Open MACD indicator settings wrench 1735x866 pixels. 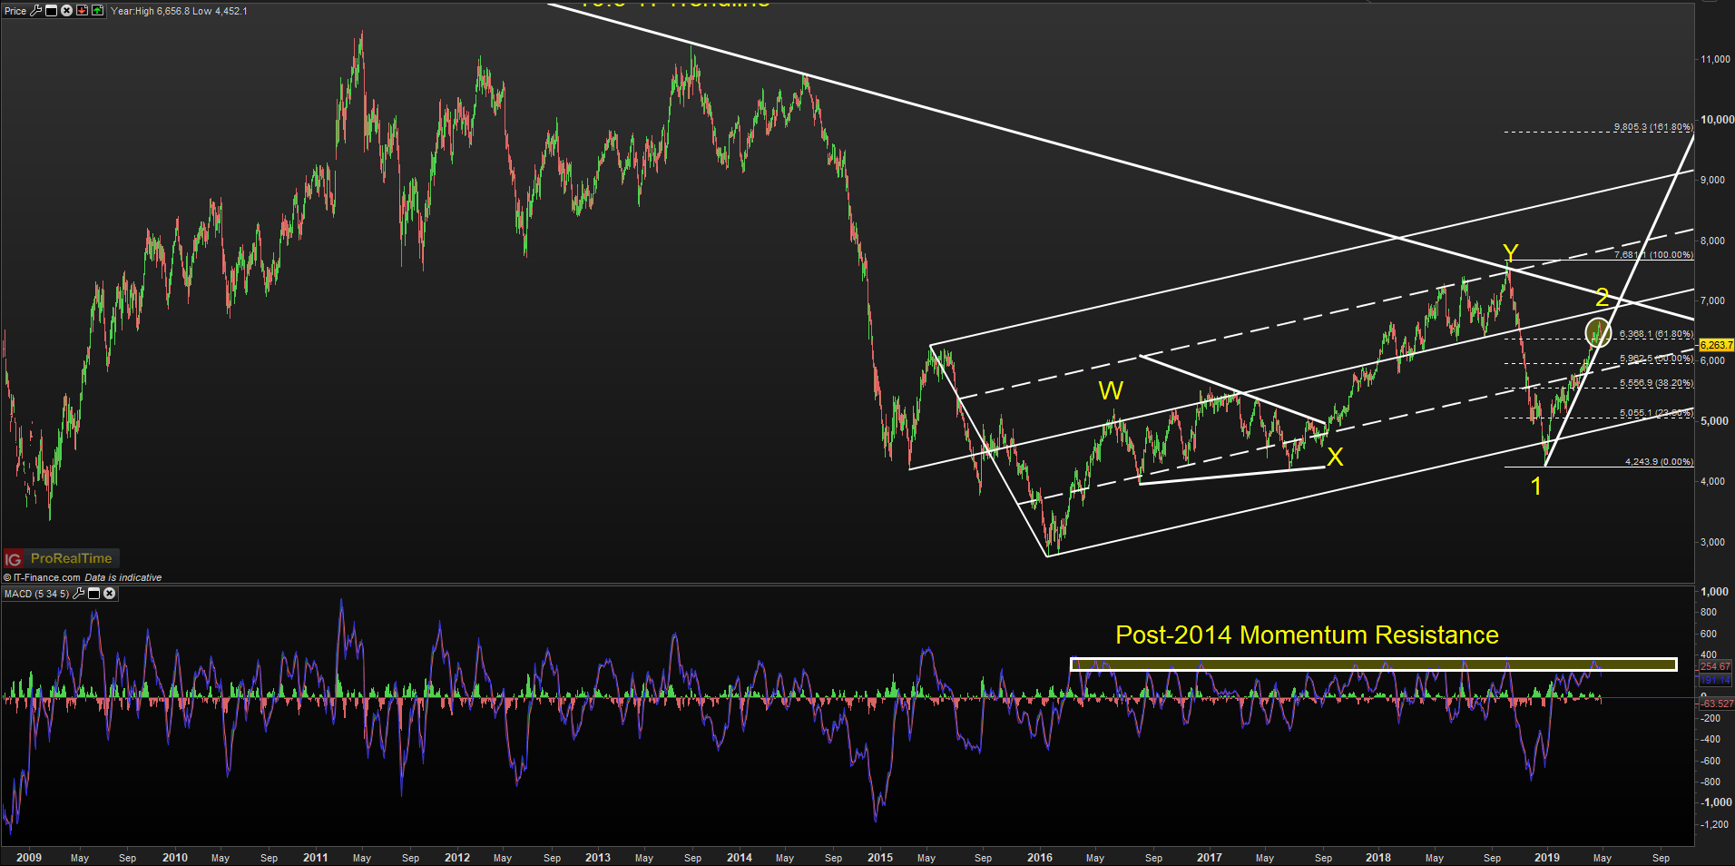(x=79, y=594)
